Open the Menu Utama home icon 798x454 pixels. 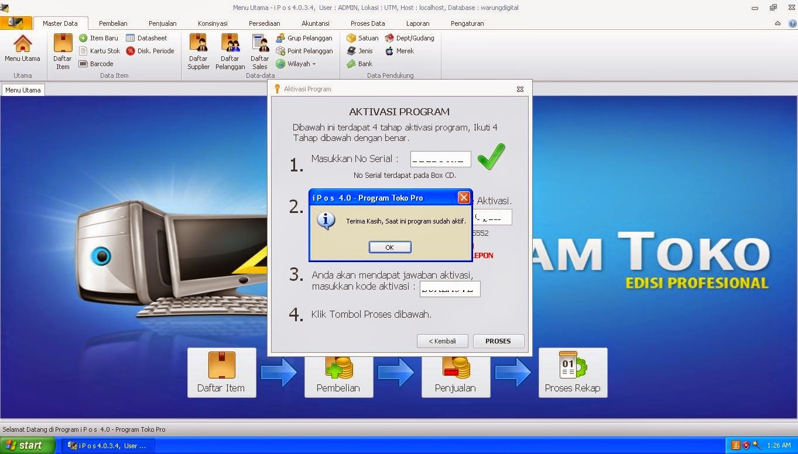tap(22, 49)
